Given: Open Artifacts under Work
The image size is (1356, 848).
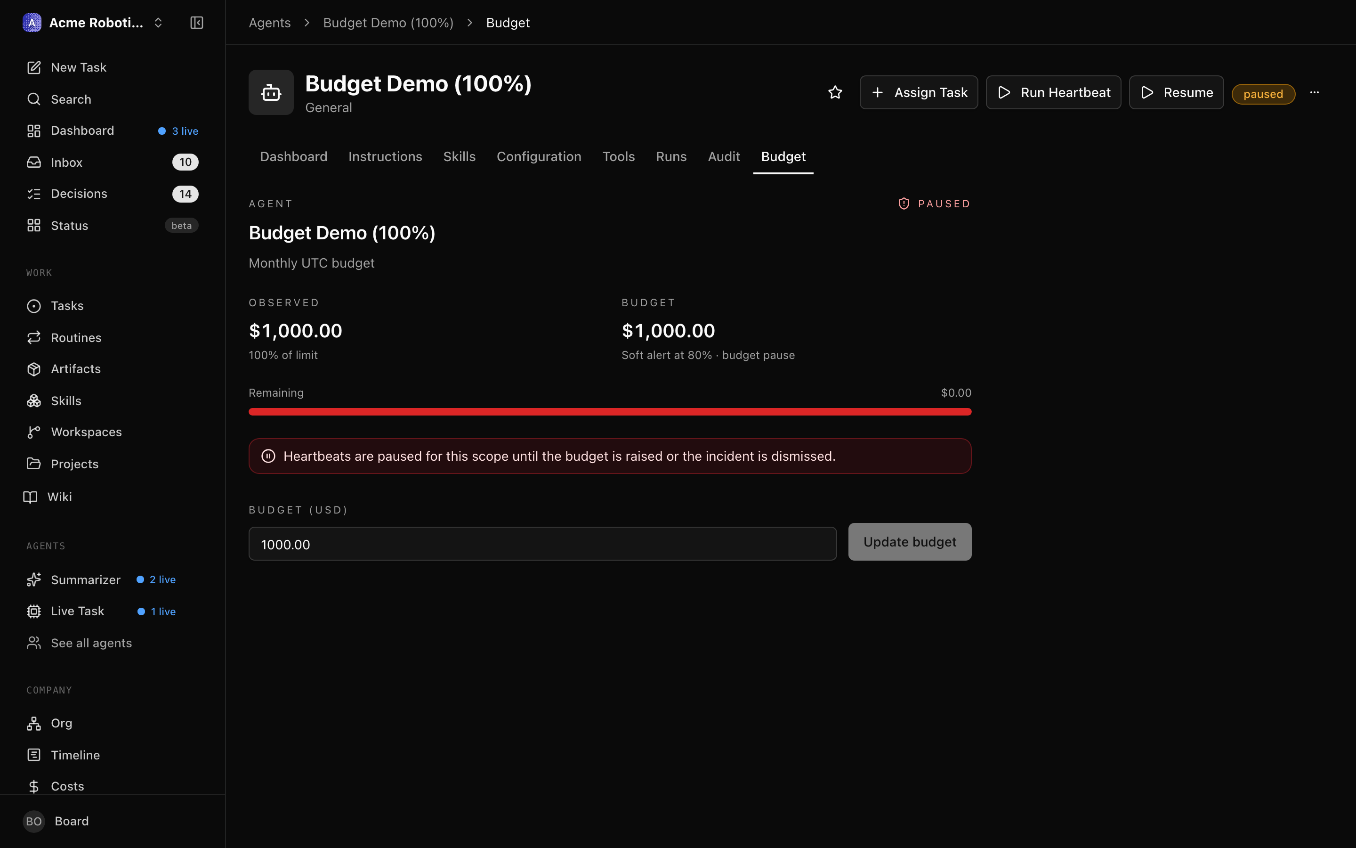Looking at the screenshot, I should 112,369.
